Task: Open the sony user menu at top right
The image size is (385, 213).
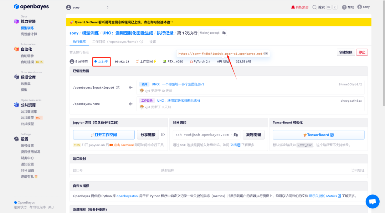Action: (364, 7)
